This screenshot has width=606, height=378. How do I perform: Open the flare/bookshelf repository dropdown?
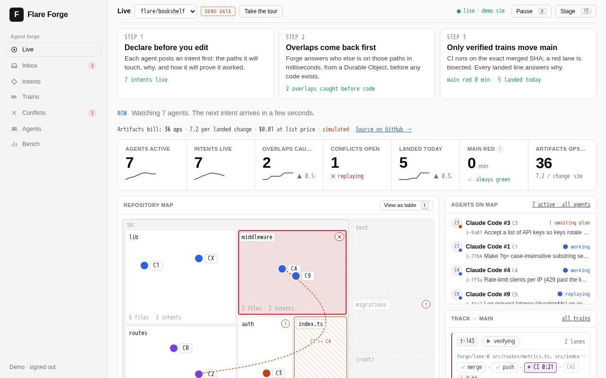166,11
